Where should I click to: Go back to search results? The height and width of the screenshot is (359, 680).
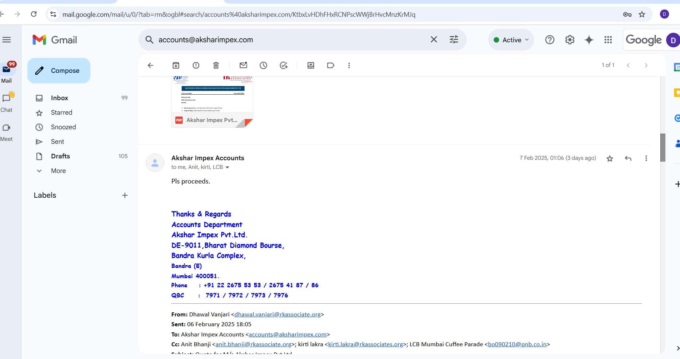[151, 65]
